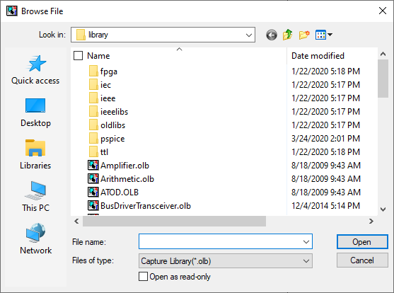Expand the File name dropdown arrow
The image size is (394, 293).
(306, 242)
